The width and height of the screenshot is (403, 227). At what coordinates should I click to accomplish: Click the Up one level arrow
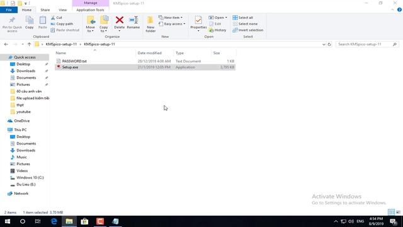click(x=30, y=44)
